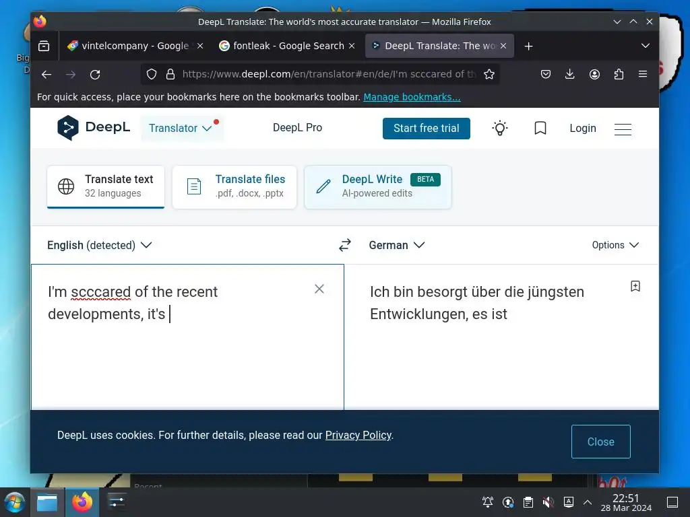The height and width of the screenshot is (517, 690).
Task: Open Firefox extensions puzzle icon
Action: 619,74
